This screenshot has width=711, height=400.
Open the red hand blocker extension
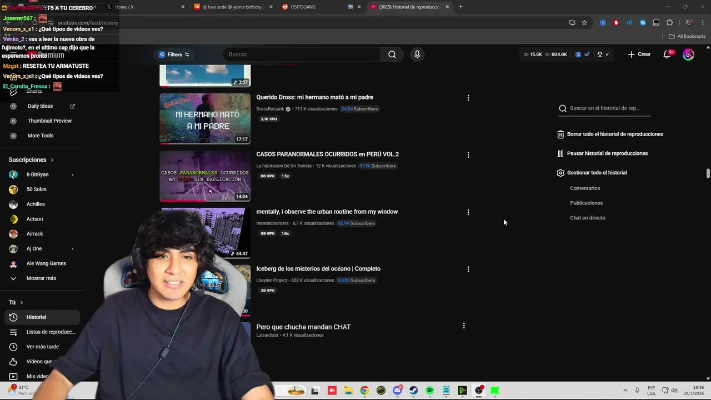pos(616,23)
